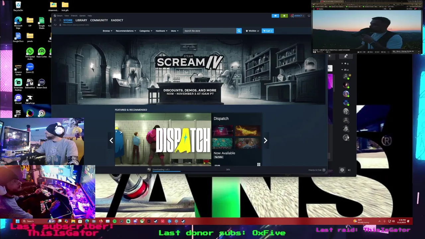
Task: Open the panels desktop folder
Action: [30, 37]
